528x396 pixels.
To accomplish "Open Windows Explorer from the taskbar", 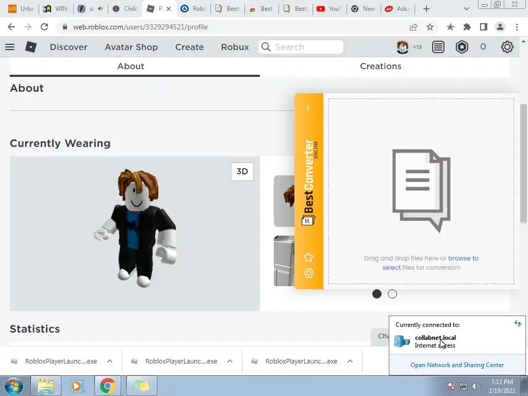I will 46,386.
